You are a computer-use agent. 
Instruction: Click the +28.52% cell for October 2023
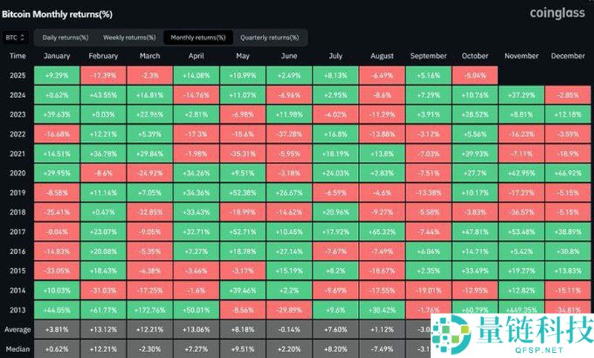474,114
